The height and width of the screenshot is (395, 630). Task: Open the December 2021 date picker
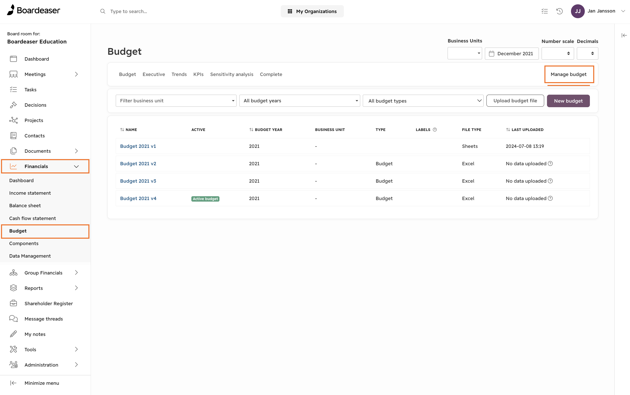511,53
